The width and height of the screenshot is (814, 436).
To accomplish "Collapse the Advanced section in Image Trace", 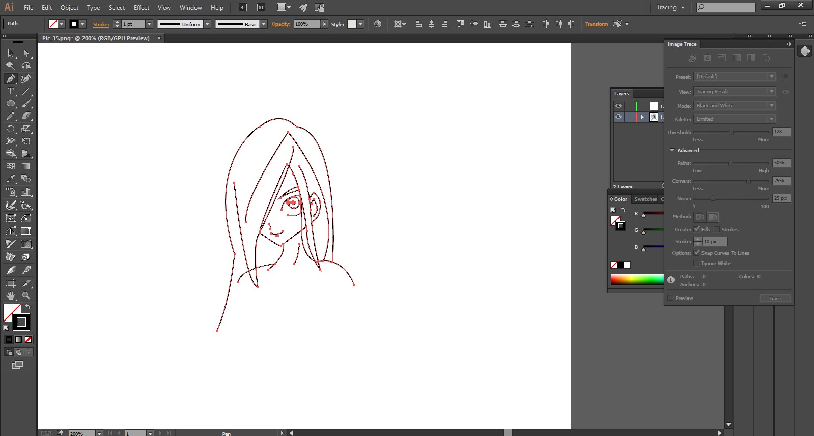I will coord(672,150).
